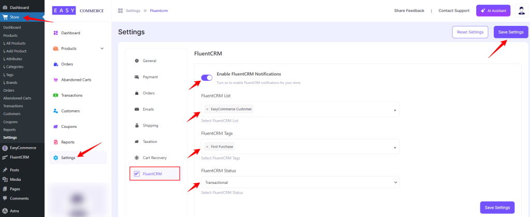Click Taxation settings icon
The height and width of the screenshot is (217, 530).
coord(137,141)
